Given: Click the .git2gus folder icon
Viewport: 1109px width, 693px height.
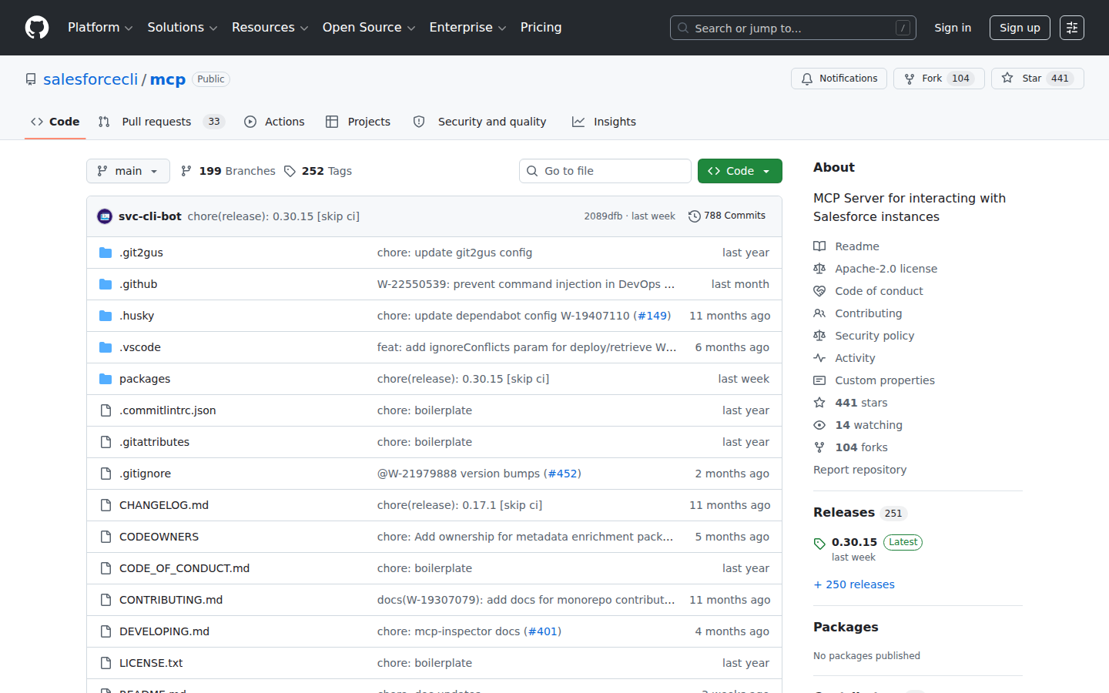Looking at the screenshot, I should coord(106,253).
